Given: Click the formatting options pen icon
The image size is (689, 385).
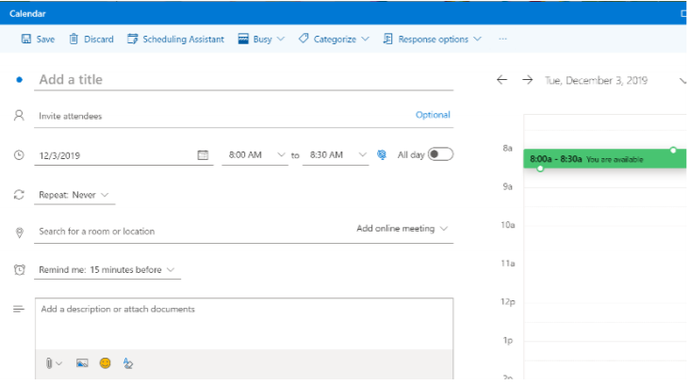Looking at the screenshot, I should click(x=128, y=363).
